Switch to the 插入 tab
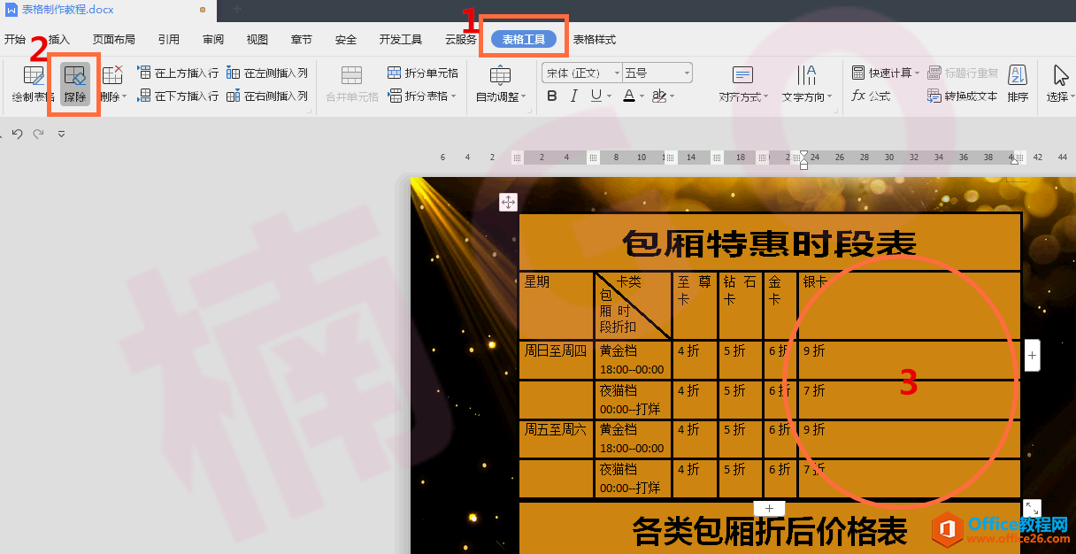 point(59,39)
